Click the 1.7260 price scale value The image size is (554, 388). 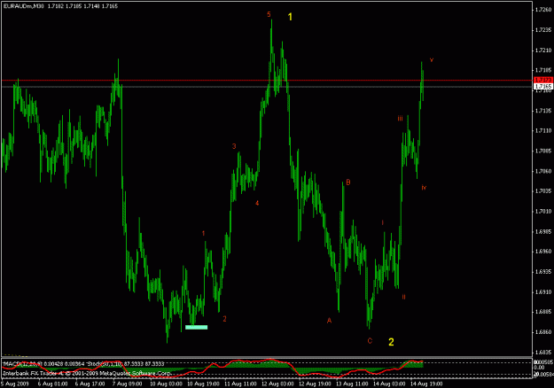coord(543,10)
